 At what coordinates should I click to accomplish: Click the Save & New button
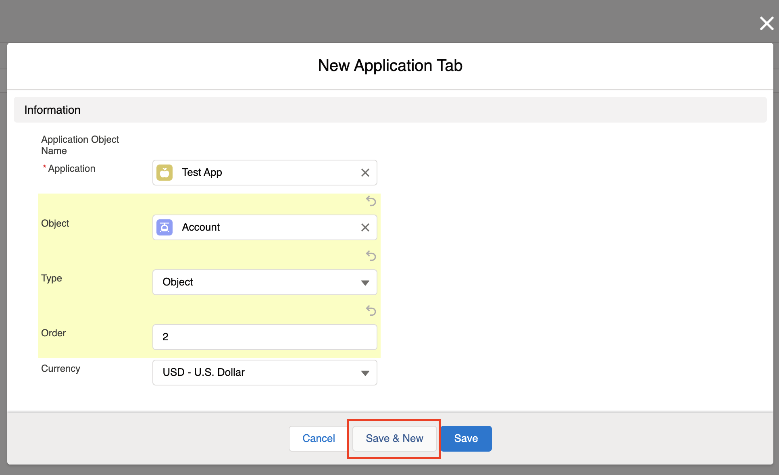394,439
